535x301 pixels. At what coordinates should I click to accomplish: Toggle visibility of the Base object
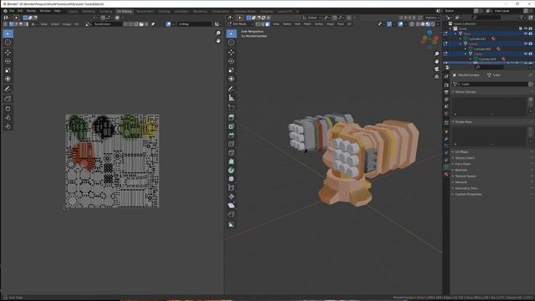526,33
